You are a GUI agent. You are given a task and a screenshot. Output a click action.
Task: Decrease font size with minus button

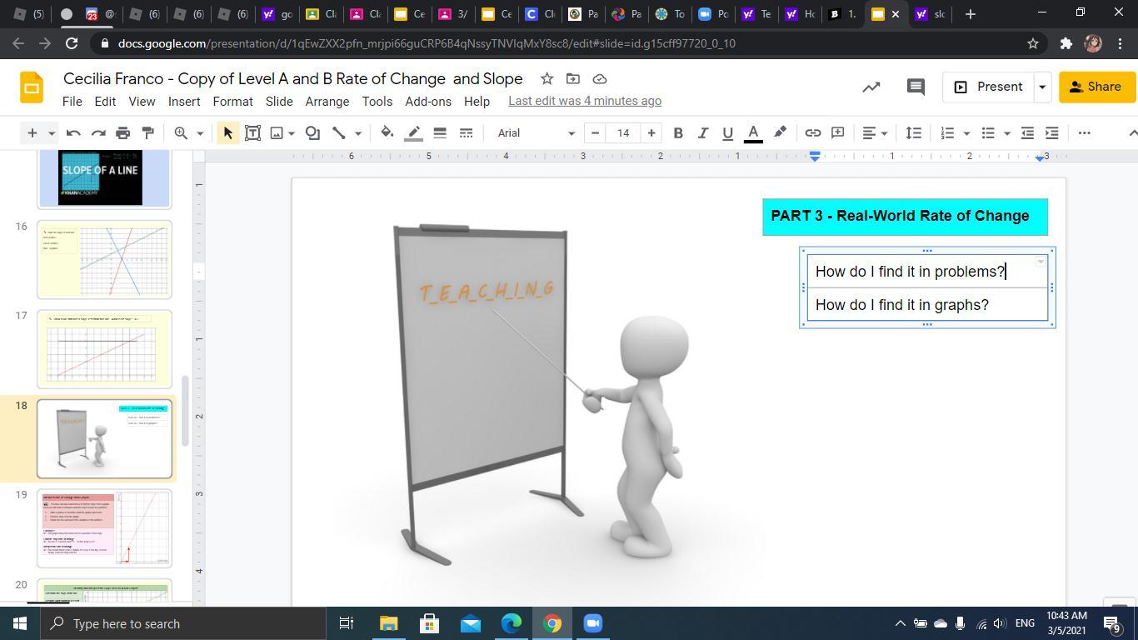(595, 133)
